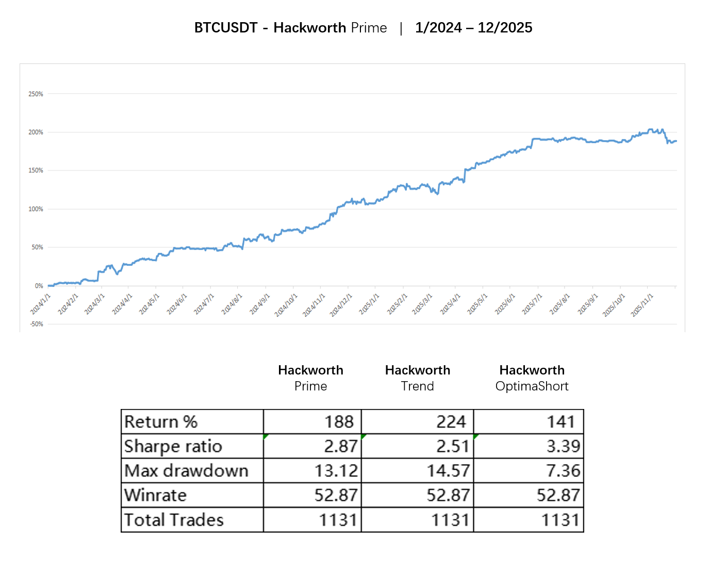Select the OptimaShort max drawdown cell 7.36
Screen dimensions: 709x580
click(563, 471)
